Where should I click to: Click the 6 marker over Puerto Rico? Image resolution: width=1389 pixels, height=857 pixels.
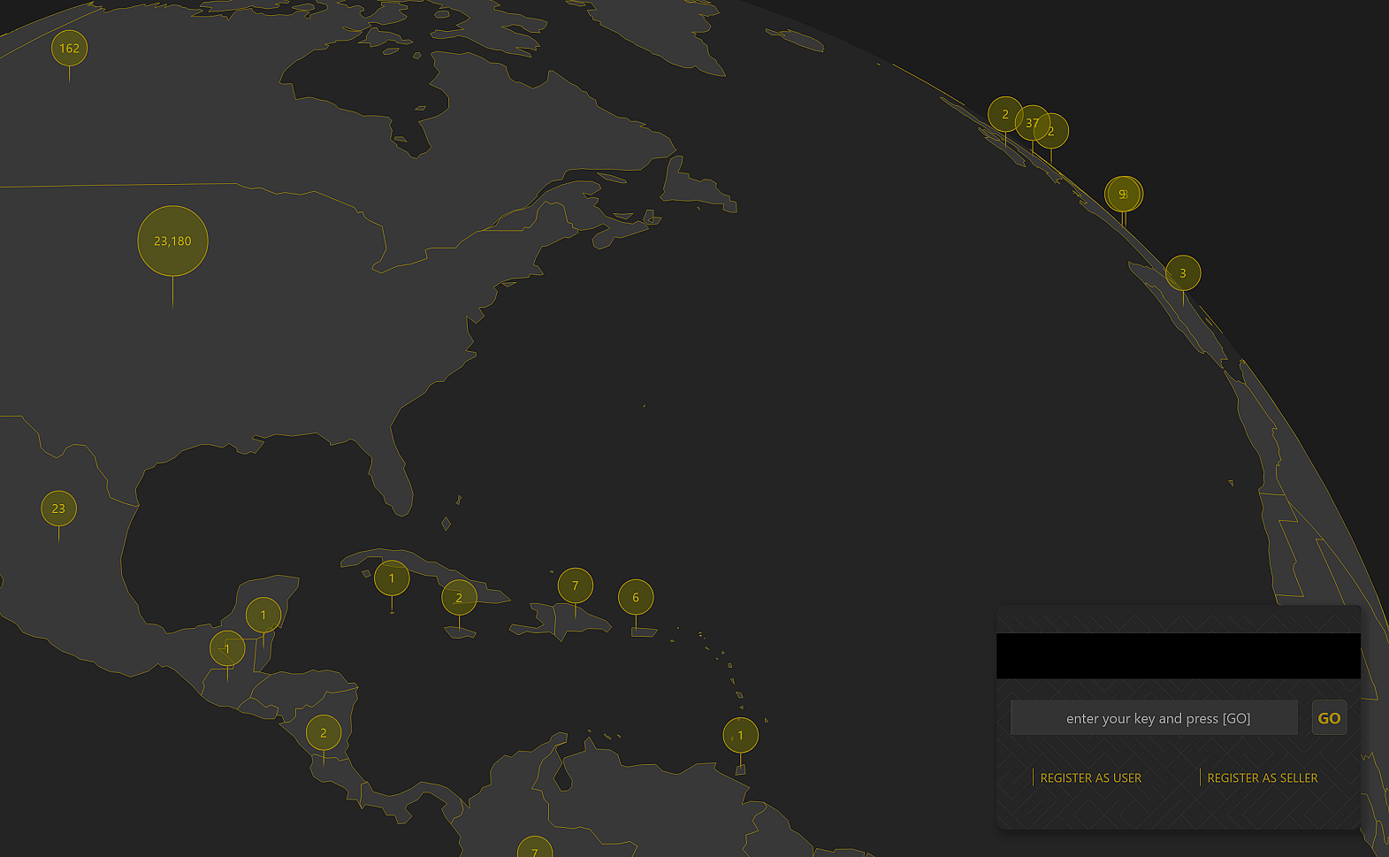click(636, 598)
